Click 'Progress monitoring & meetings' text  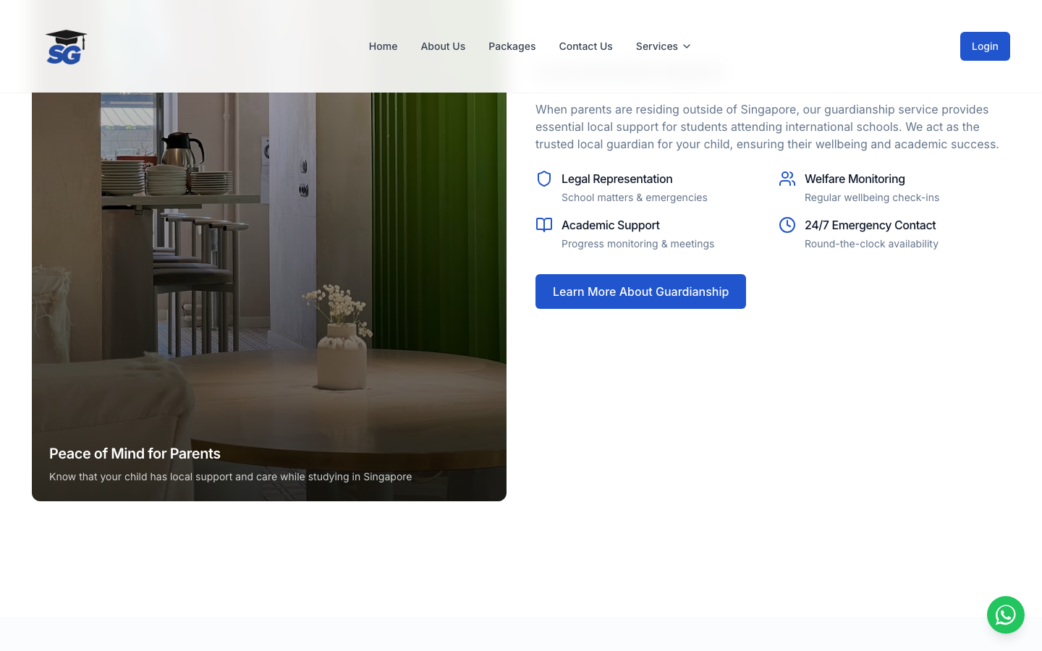[638, 244]
